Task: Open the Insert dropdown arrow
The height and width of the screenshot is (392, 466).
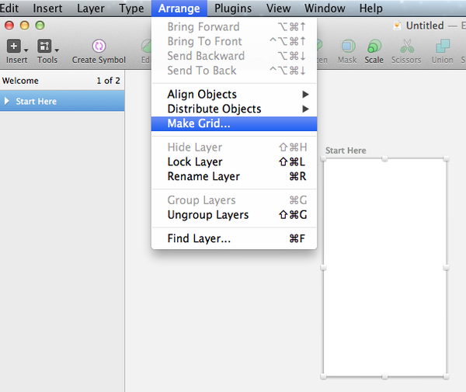Action: (26, 50)
